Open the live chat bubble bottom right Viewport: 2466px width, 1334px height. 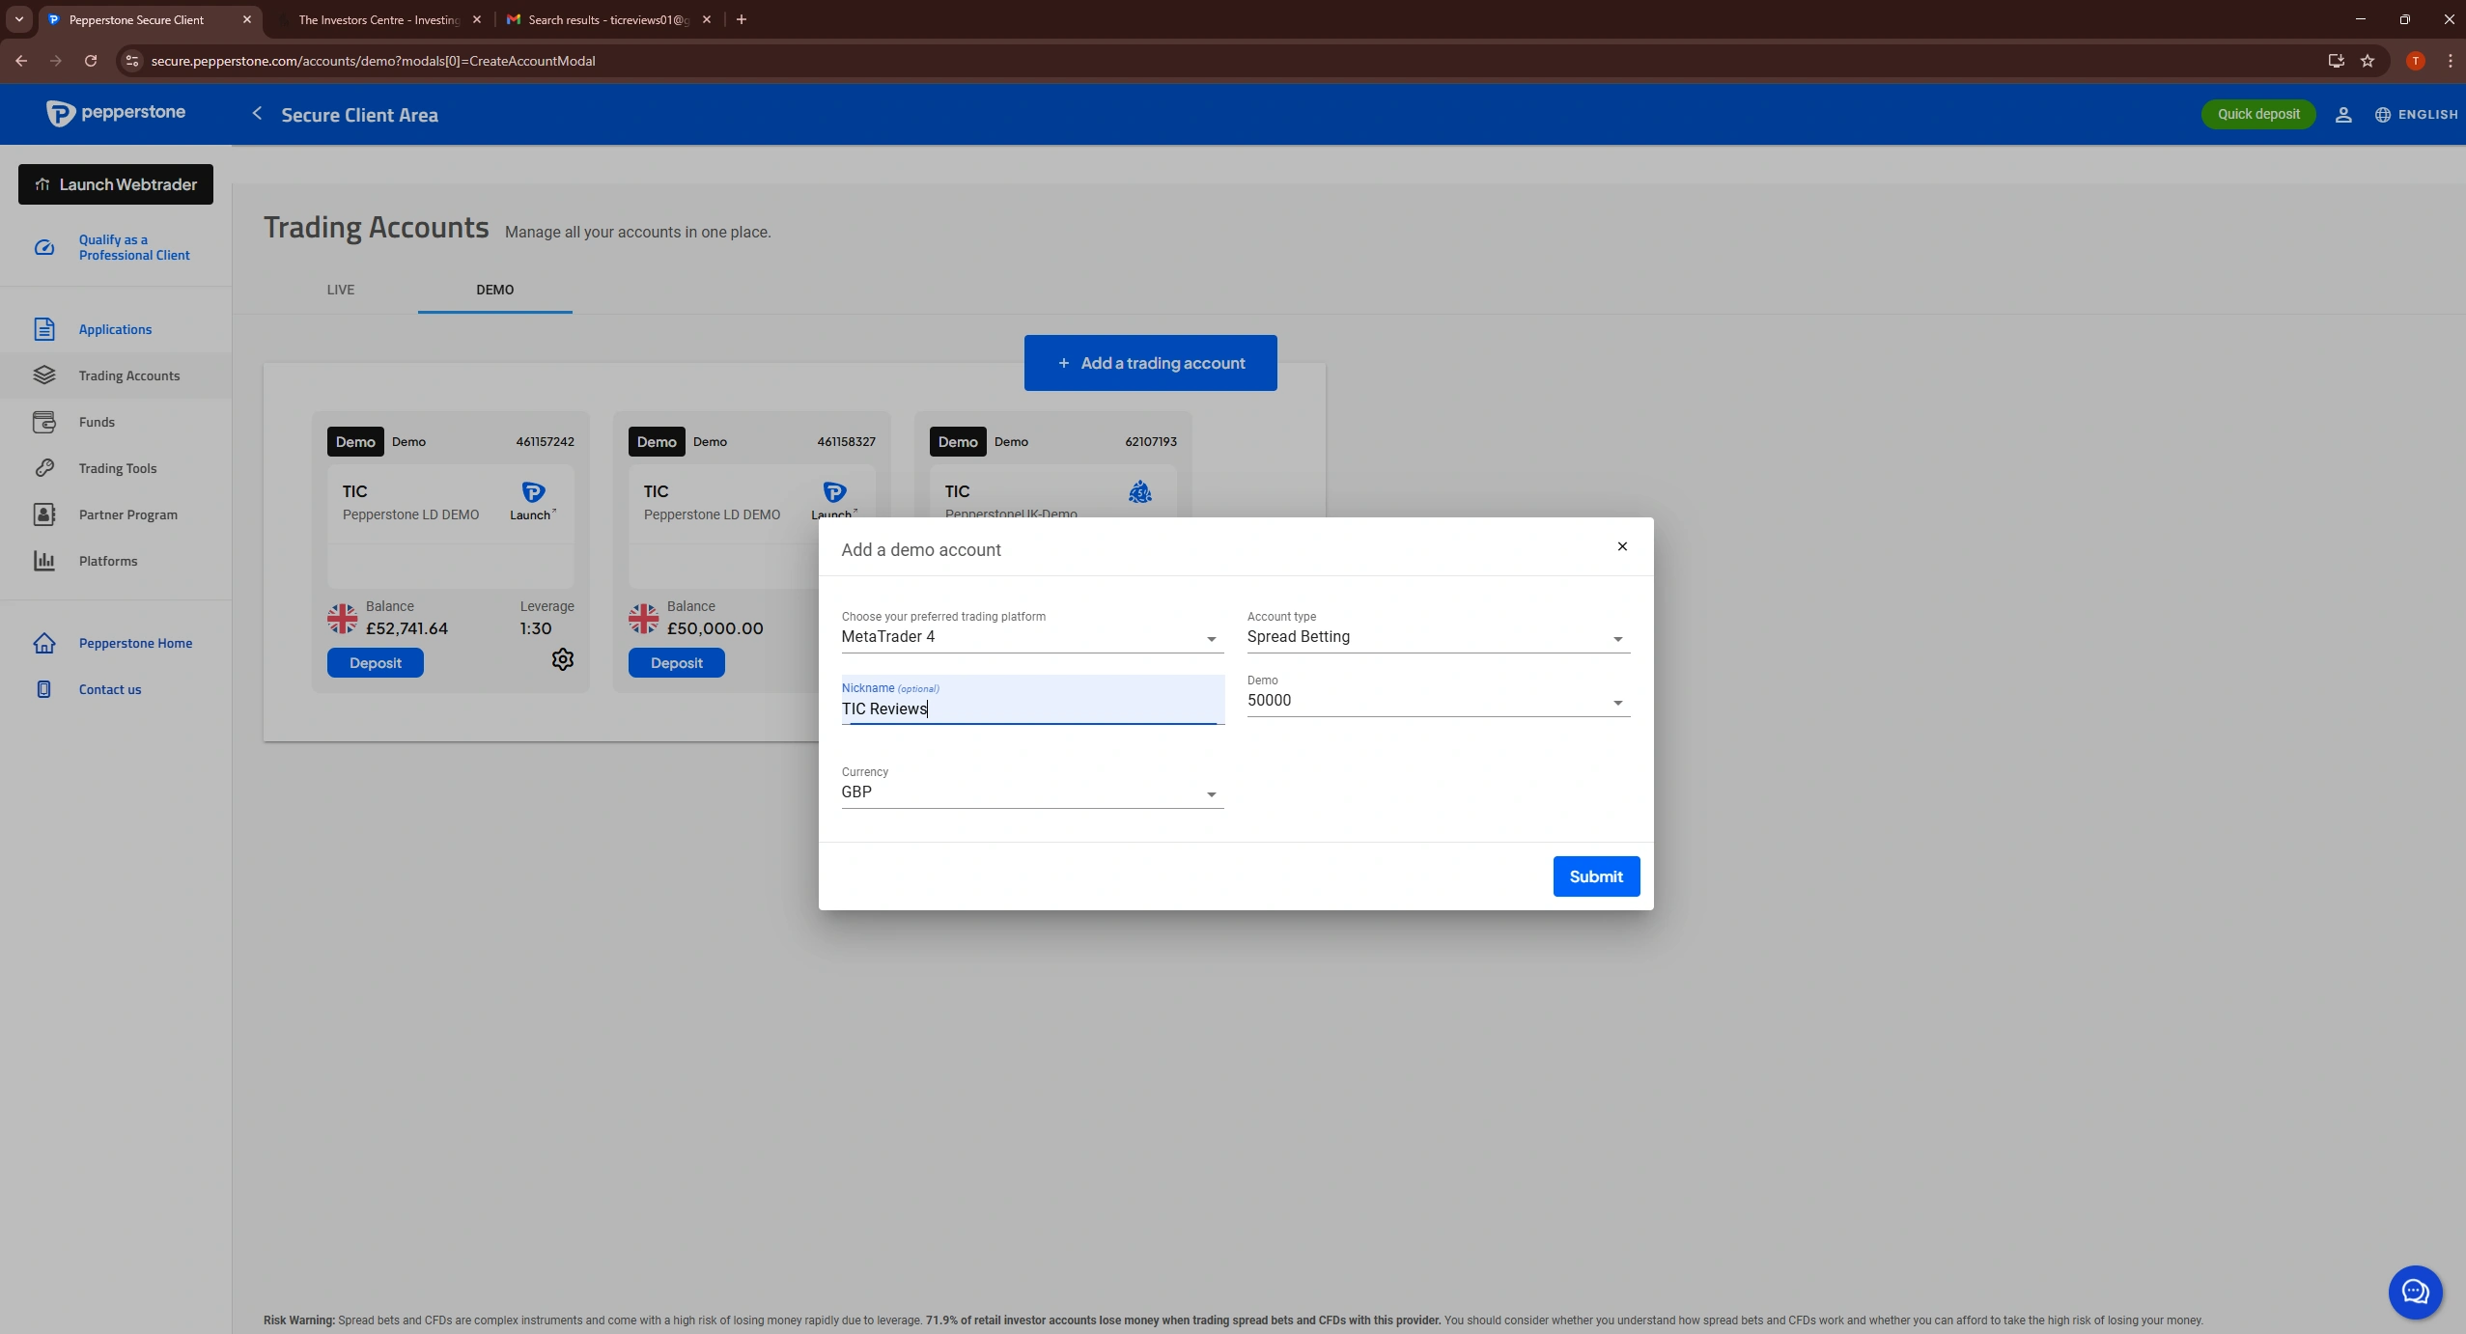click(2414, 1292)
